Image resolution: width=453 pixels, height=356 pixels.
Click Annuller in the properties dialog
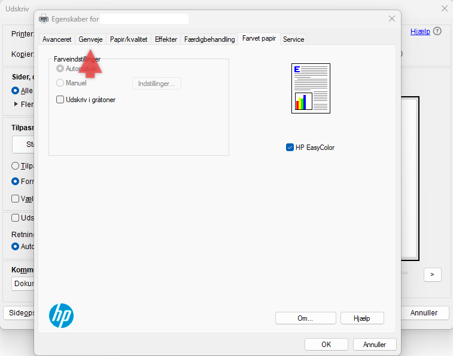375,345
